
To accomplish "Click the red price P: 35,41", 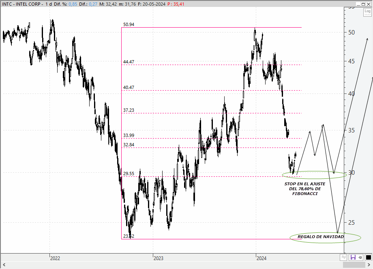I will click(x=176, y=4).
